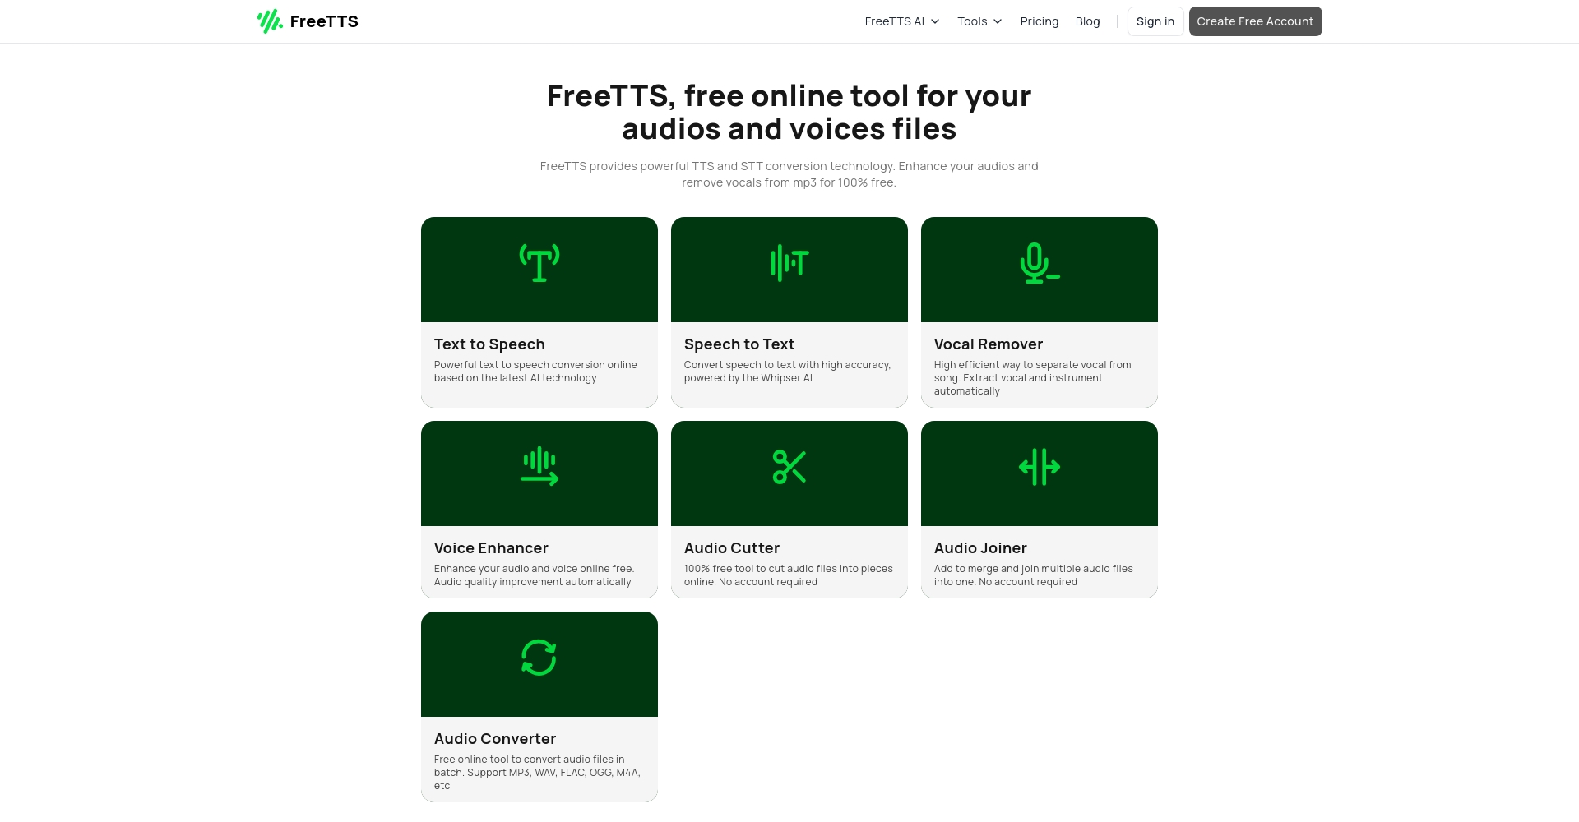Follow the Speech to Text heading link
1579x822 pixels.
pyautogui.click(x=739, y=344)
